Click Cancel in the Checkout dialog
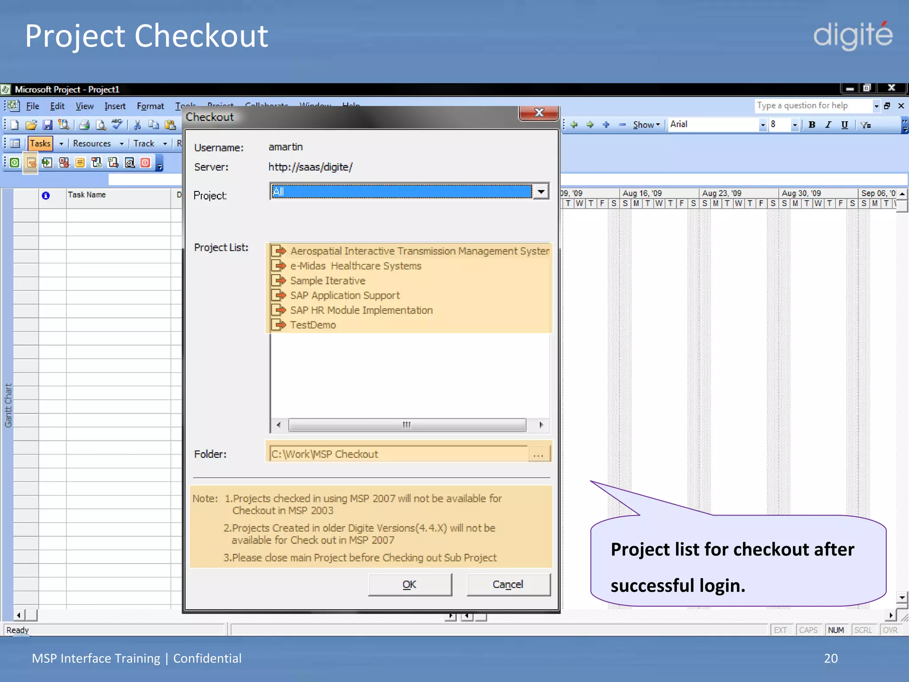Screen dimensions: 909x682 tap(508, 584)
